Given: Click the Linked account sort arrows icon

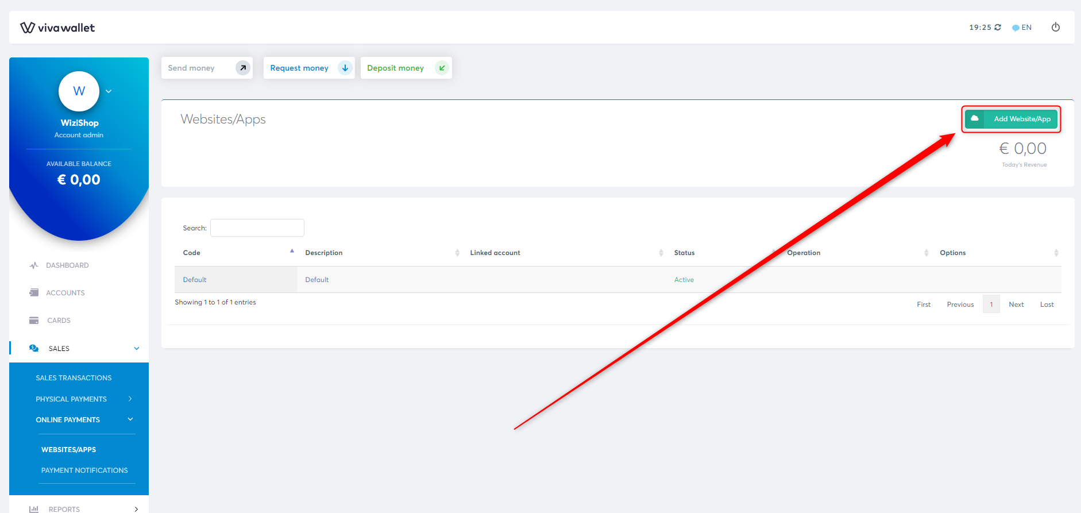Looking at the screenshot, I should (x=661, y=253).
